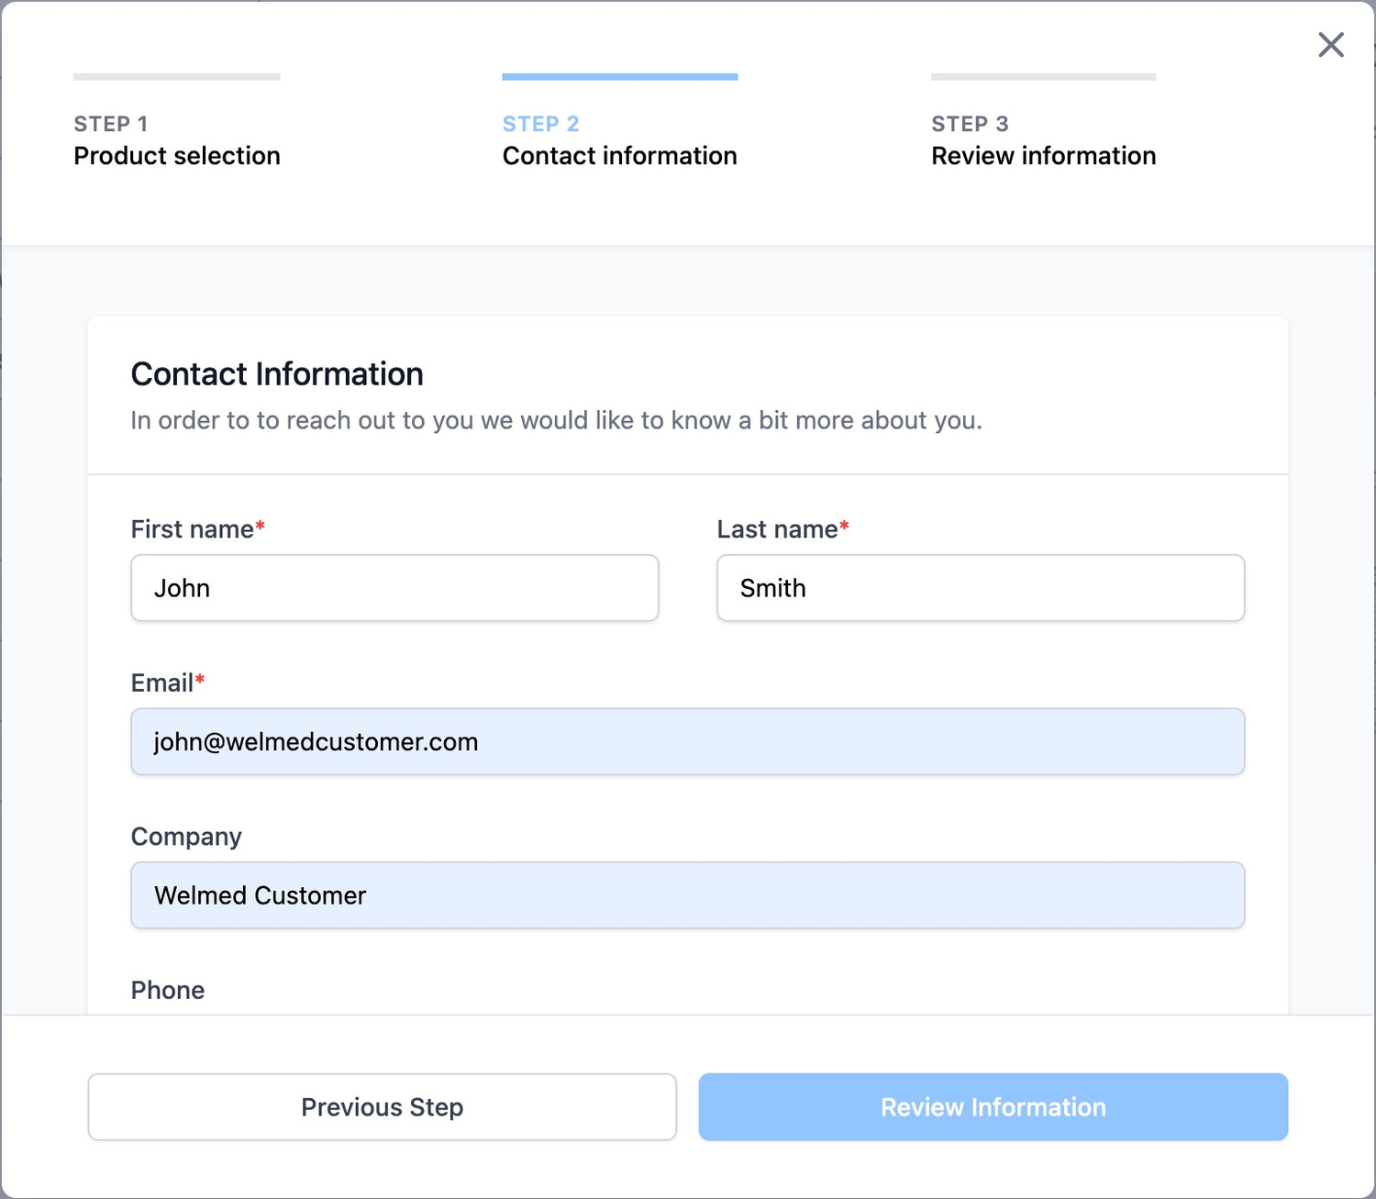Click the Company label text
This screenshot has width=1376, height=1199.
pos(186,837)
